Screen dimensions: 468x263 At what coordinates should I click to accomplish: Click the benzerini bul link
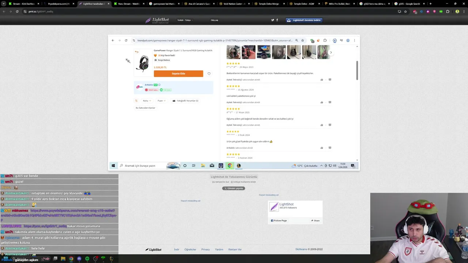point(220,182)
